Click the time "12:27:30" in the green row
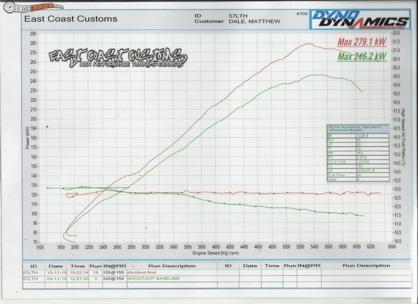418x304 pixels. [x=79, y=279]
